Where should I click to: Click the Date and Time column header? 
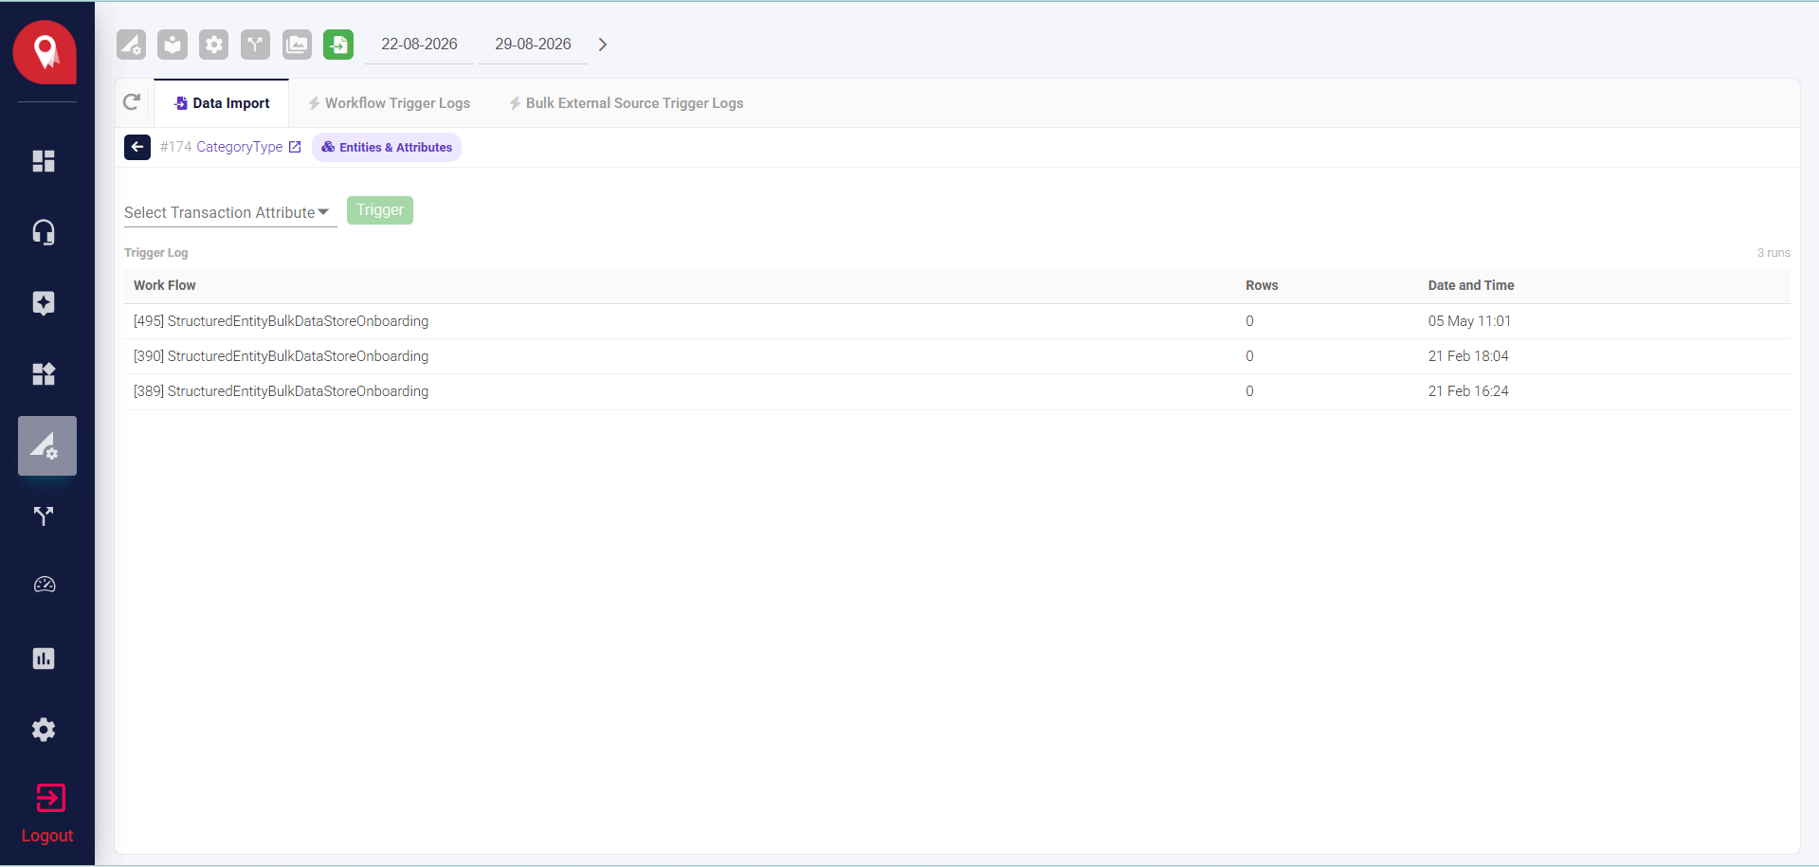click(x=1471, y=285)
